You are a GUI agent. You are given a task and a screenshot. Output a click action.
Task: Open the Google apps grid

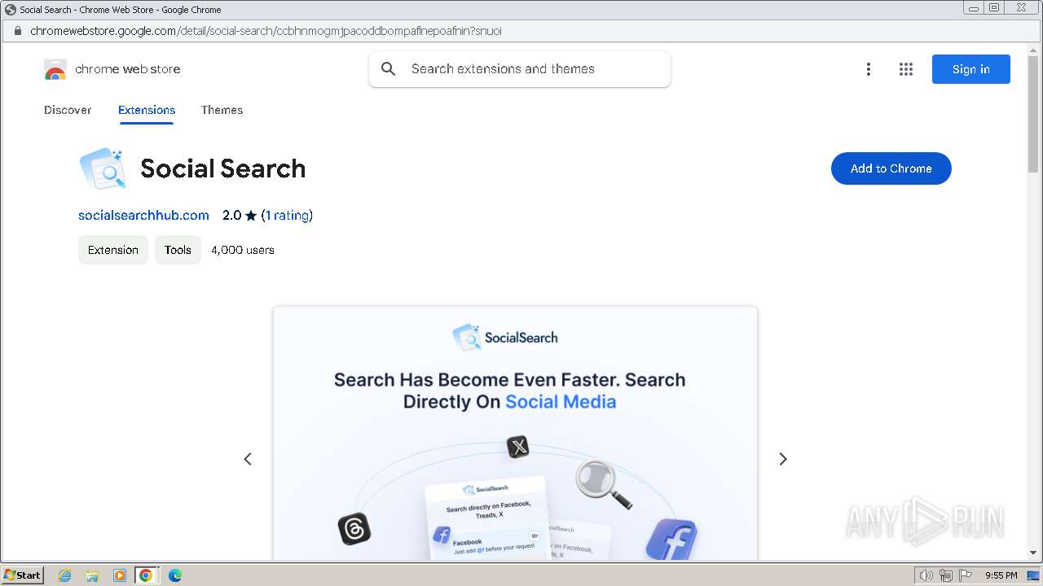point(906,69)
